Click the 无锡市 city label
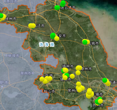 point(98,94)
